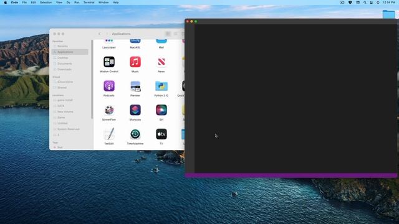Viewport: 399px width, 224px height.
Task: Select the MacKSL app in Finder
Action: click(x=135, y=44)
